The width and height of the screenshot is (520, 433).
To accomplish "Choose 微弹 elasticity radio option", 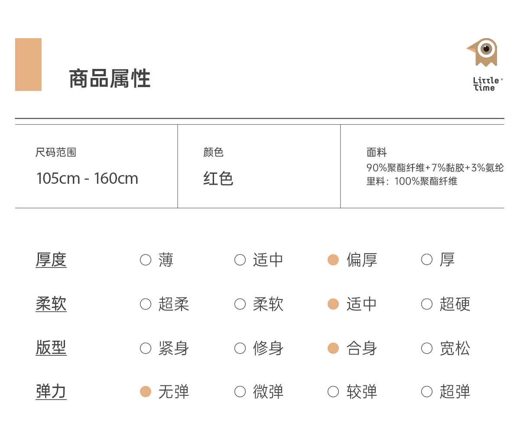I will [240, 392].
